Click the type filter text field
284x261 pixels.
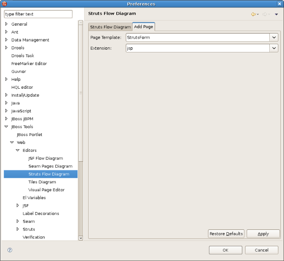coord(38,14)
